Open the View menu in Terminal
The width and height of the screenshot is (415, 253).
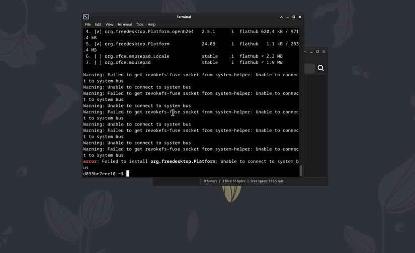[109, 24]
